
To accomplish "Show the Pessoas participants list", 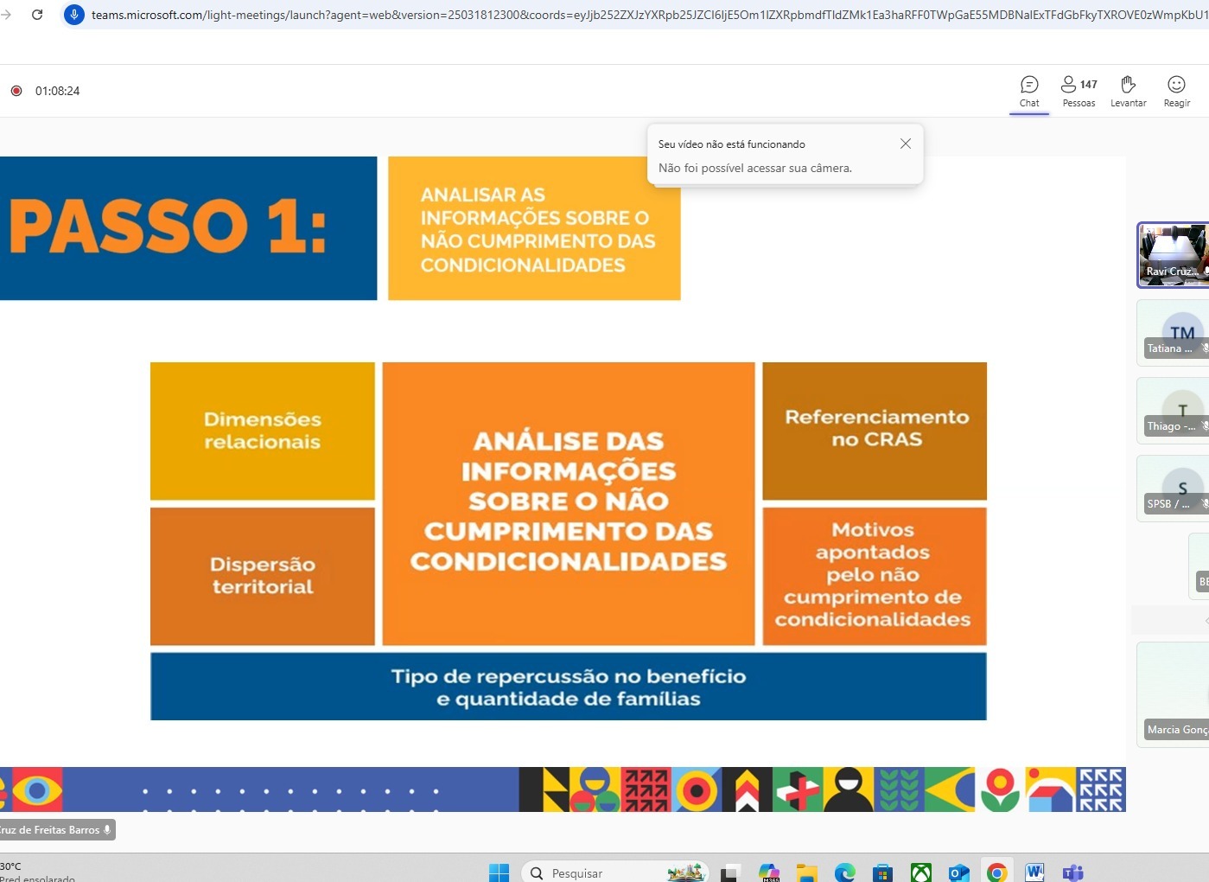I will 1079,91.
